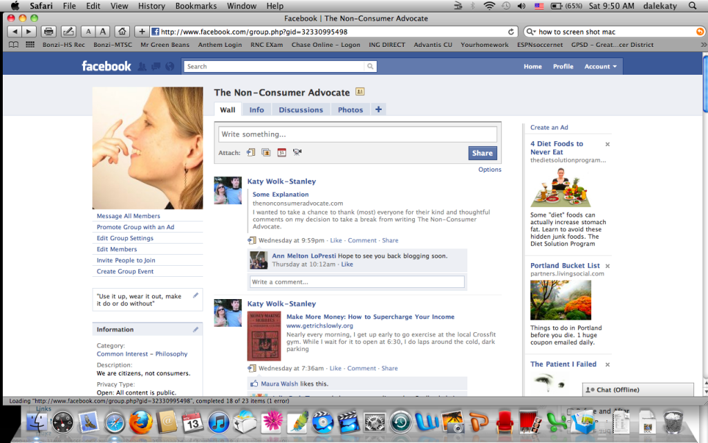Open Firefox from the Dock
The width and height of the screenshot is (708, 443).
click(x=140, y=423)
